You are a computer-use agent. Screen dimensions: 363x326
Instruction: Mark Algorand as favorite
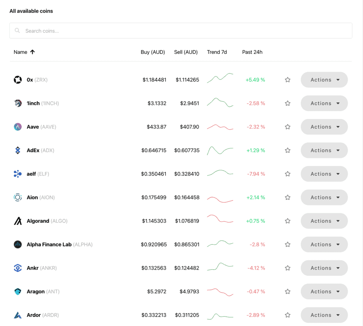click(x=287, y=221)
